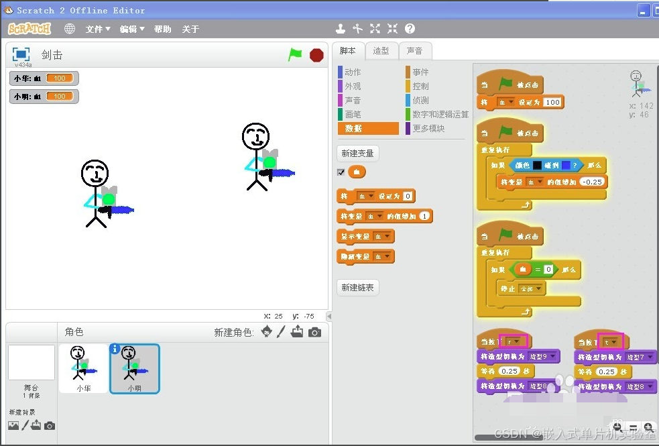Open the globe language selector
659x446 pixels.
[69, 29]
